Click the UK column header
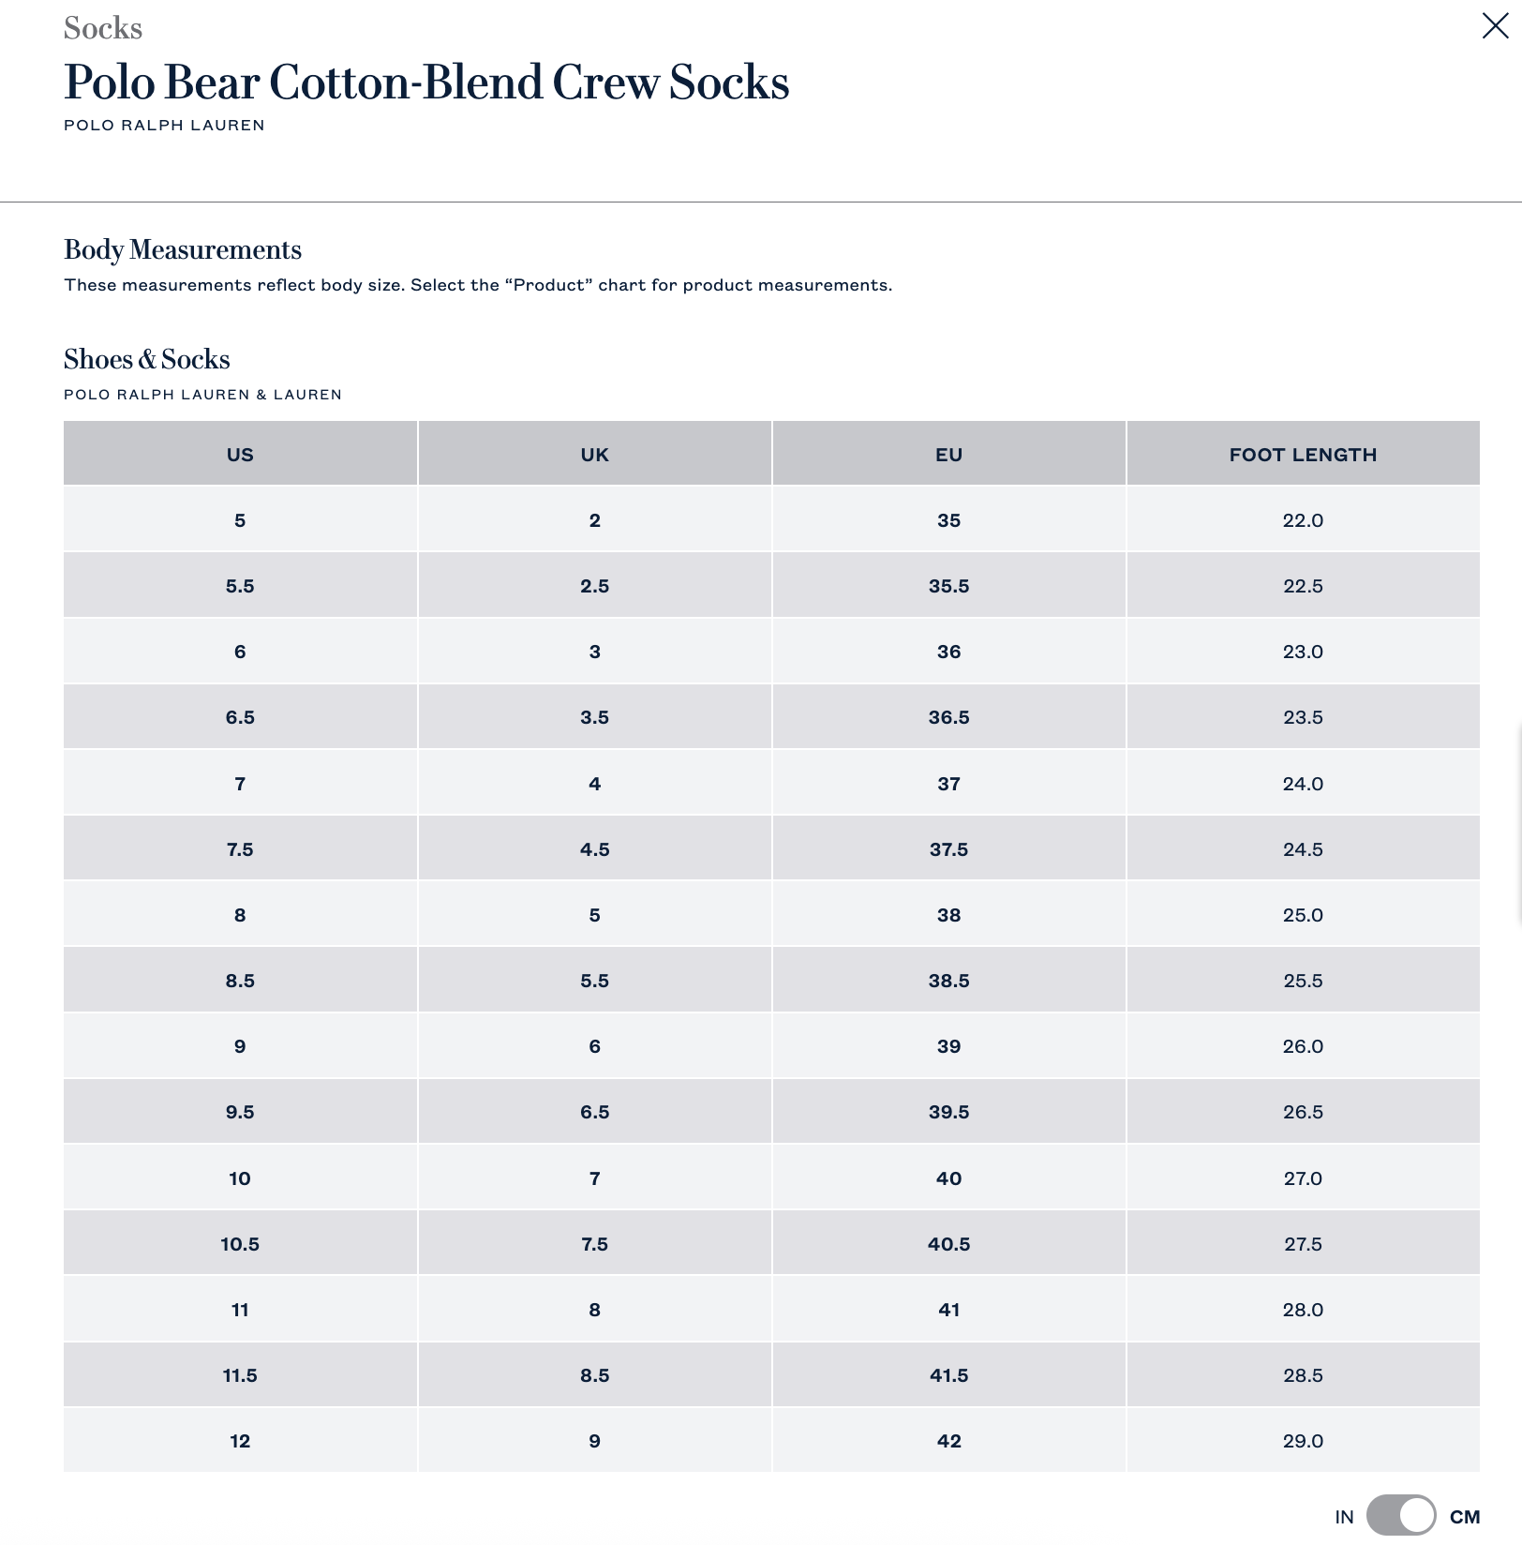 pos(594,454)
